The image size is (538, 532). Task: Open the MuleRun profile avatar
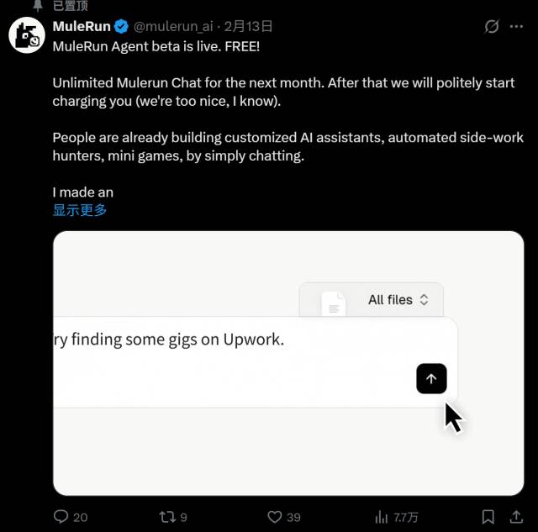(27, 34)
